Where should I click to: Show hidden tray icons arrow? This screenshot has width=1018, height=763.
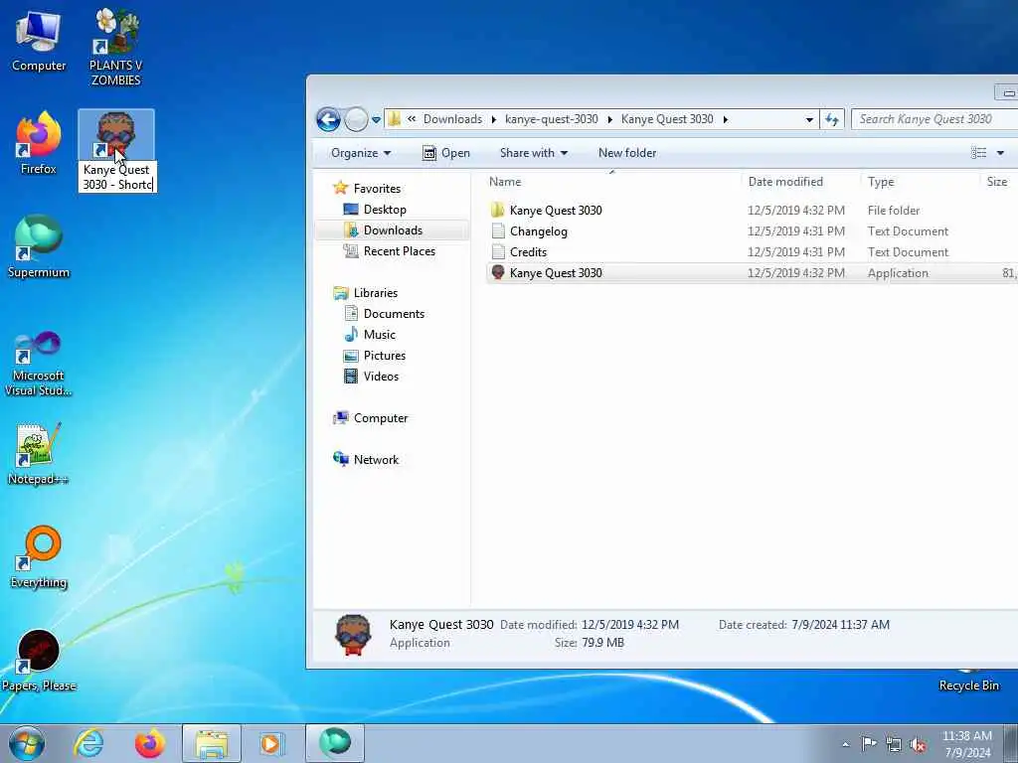coord(845,744)
